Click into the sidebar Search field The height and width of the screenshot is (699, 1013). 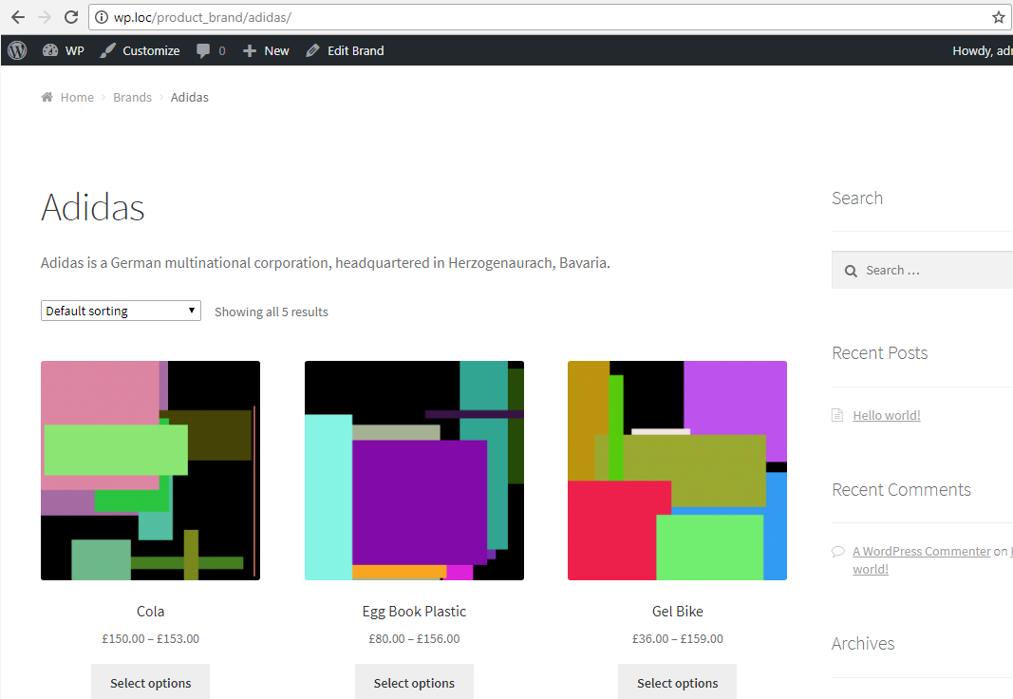pyautogui.click(x=923, y=270)
